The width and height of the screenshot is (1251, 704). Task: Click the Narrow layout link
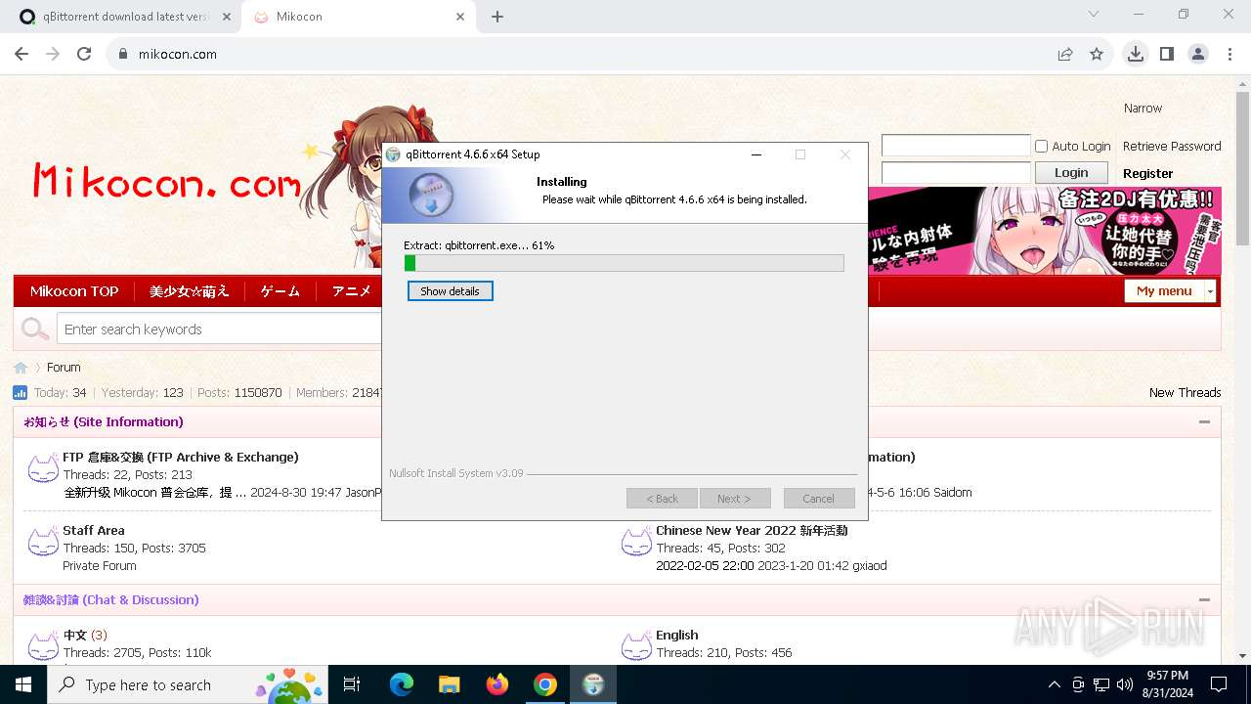coord(1143,109)
